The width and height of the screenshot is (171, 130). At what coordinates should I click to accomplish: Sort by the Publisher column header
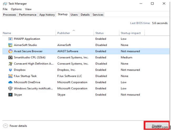pos(75,33)
